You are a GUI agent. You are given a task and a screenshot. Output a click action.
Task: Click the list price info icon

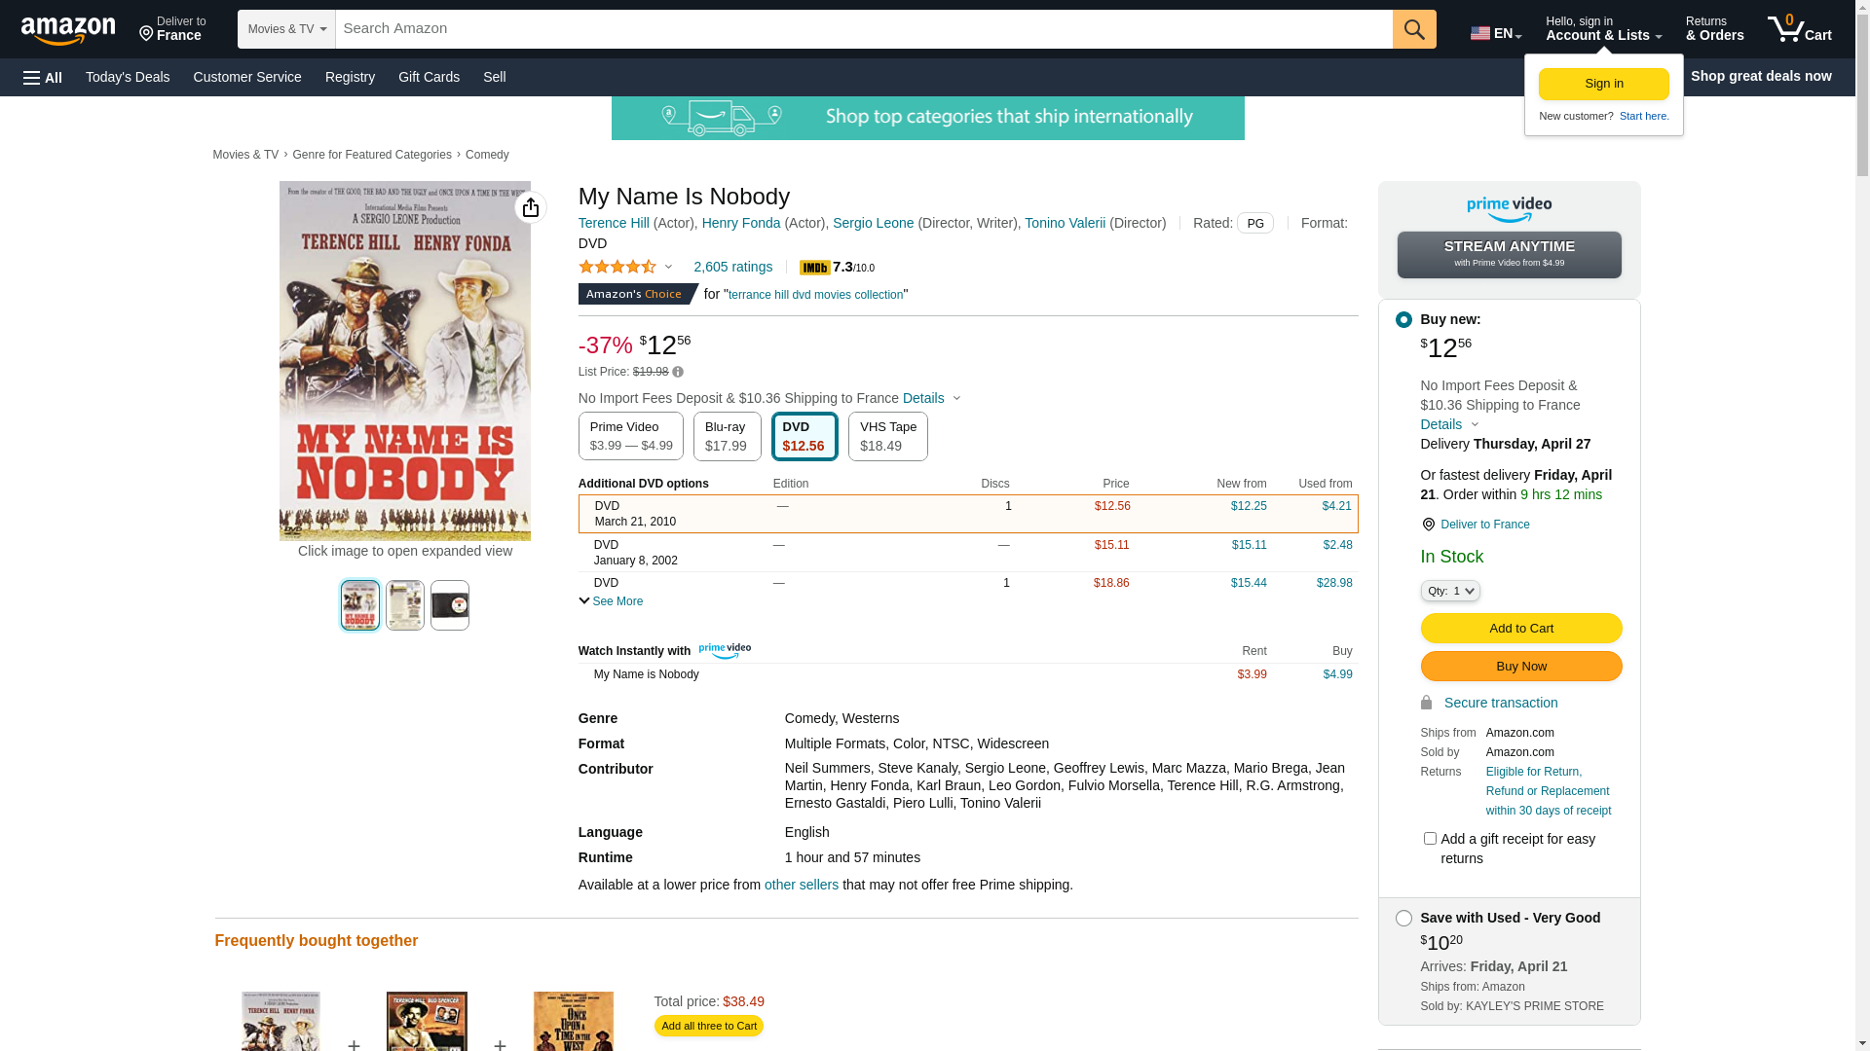(678, 372)
